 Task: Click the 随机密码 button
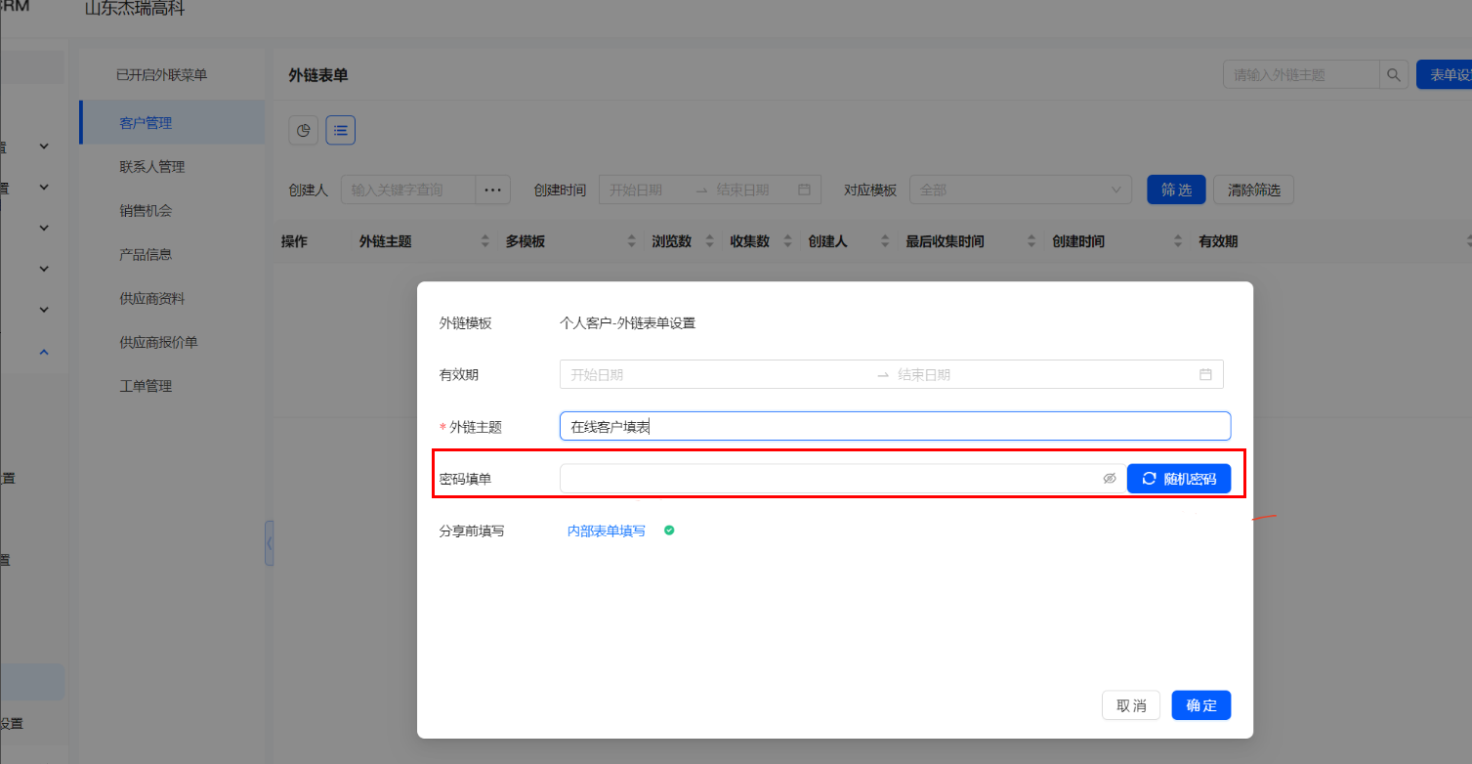[x=1179, y=479]
